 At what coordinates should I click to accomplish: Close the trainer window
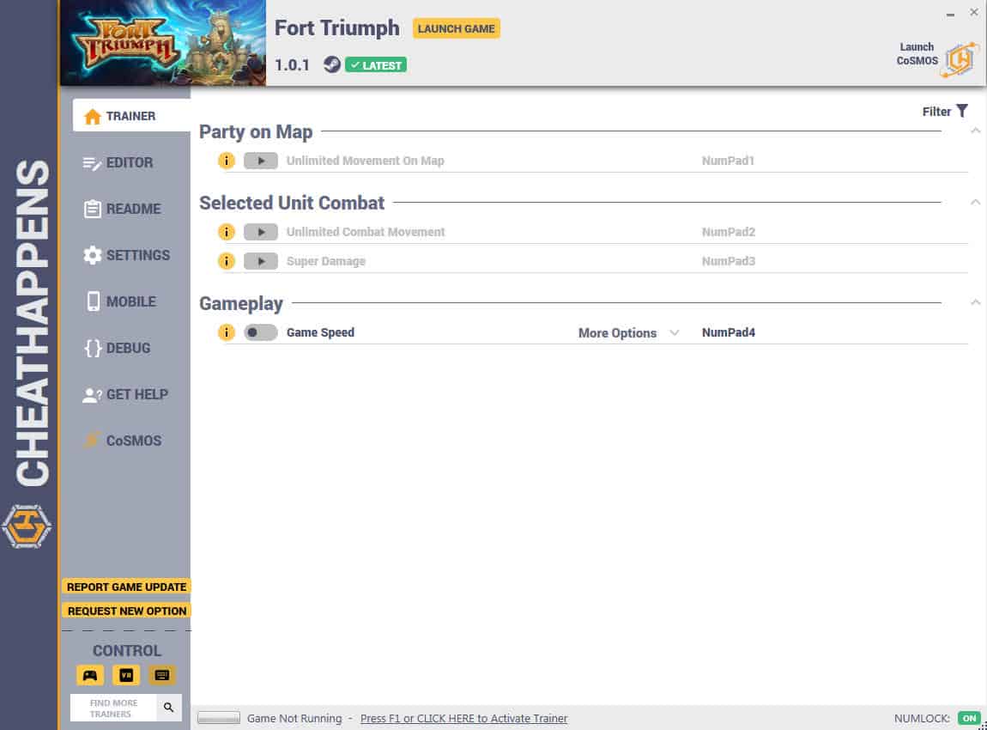point(974,12)
